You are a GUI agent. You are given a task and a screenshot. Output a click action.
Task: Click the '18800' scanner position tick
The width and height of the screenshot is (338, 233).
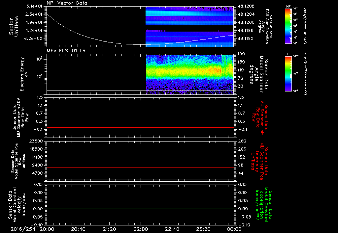coord(36,149)
